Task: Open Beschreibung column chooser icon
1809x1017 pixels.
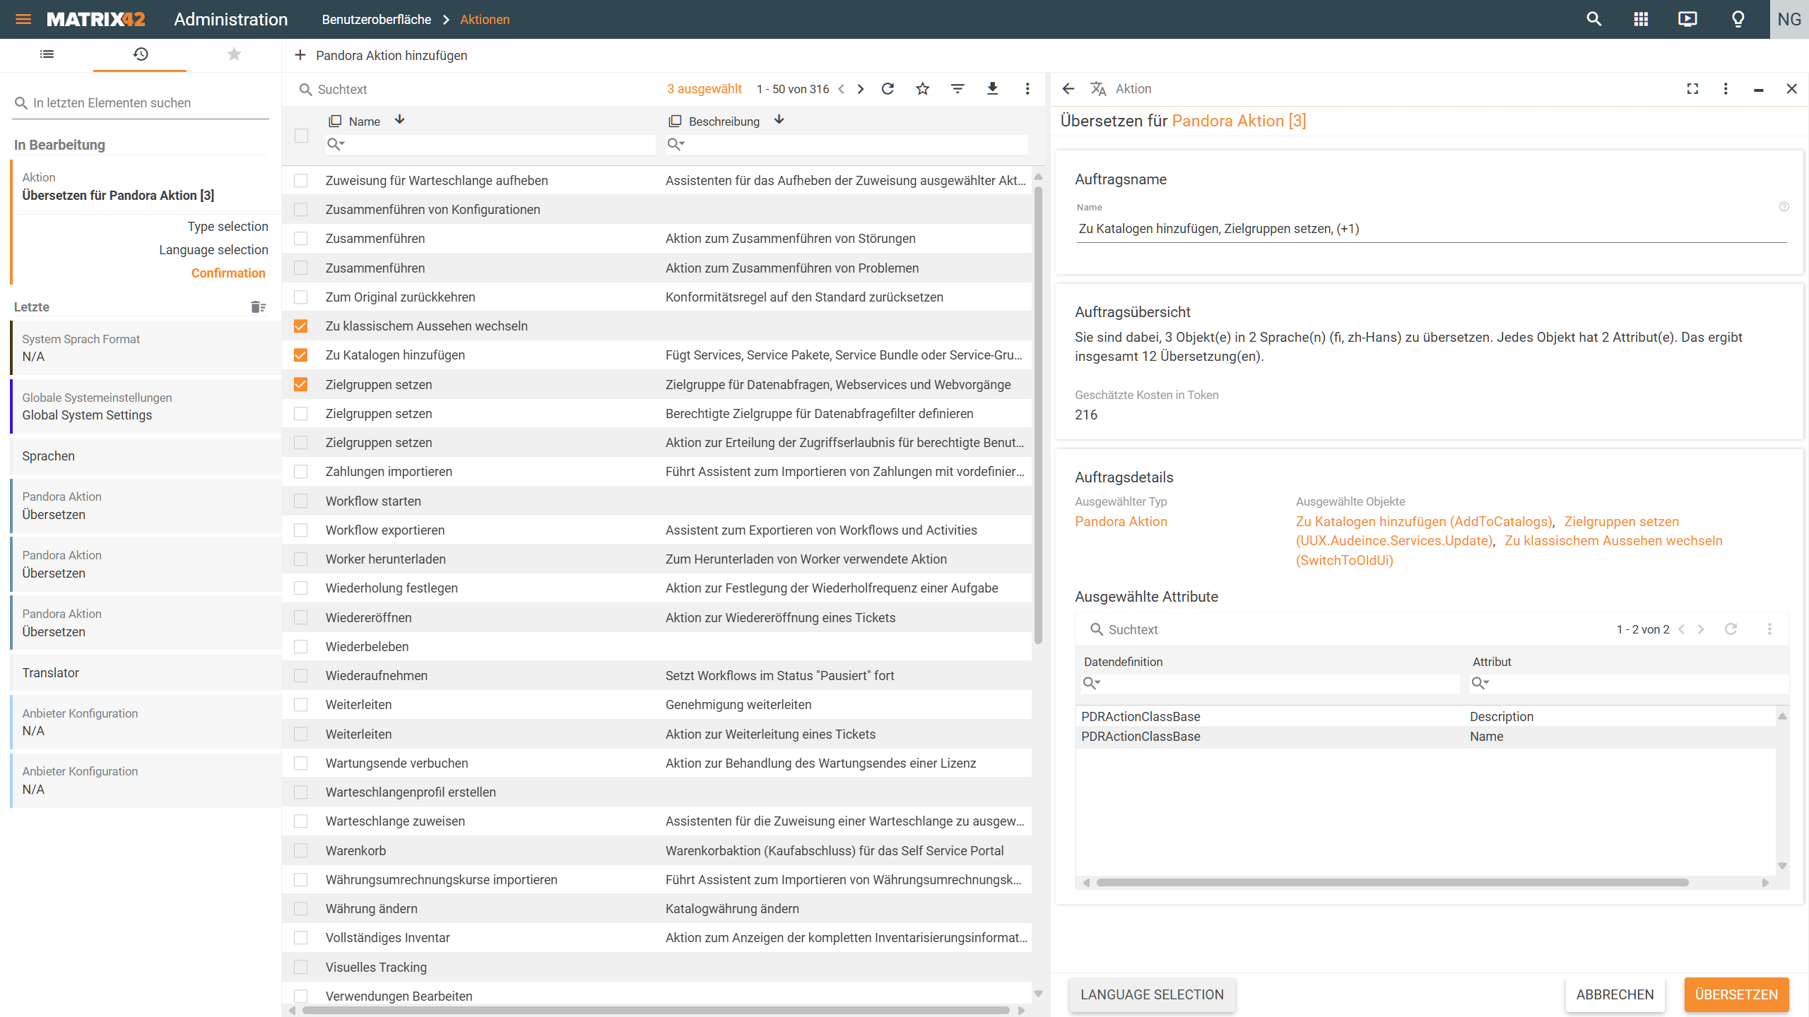Action: coord(675,121)
